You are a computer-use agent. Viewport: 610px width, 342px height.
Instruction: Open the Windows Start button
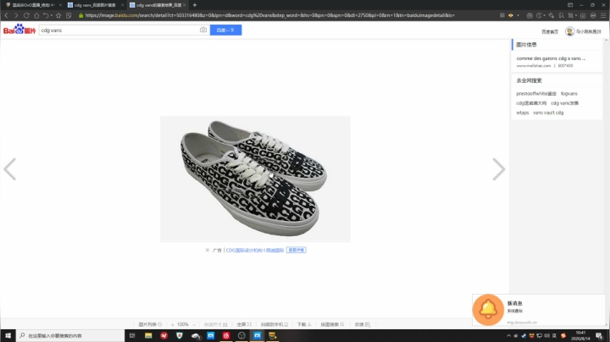[8, 335]
